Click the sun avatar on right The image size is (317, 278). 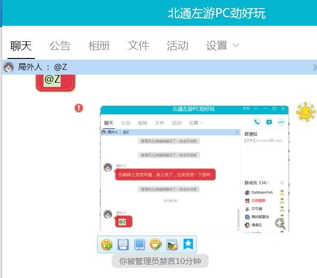(x=306, y=112)
